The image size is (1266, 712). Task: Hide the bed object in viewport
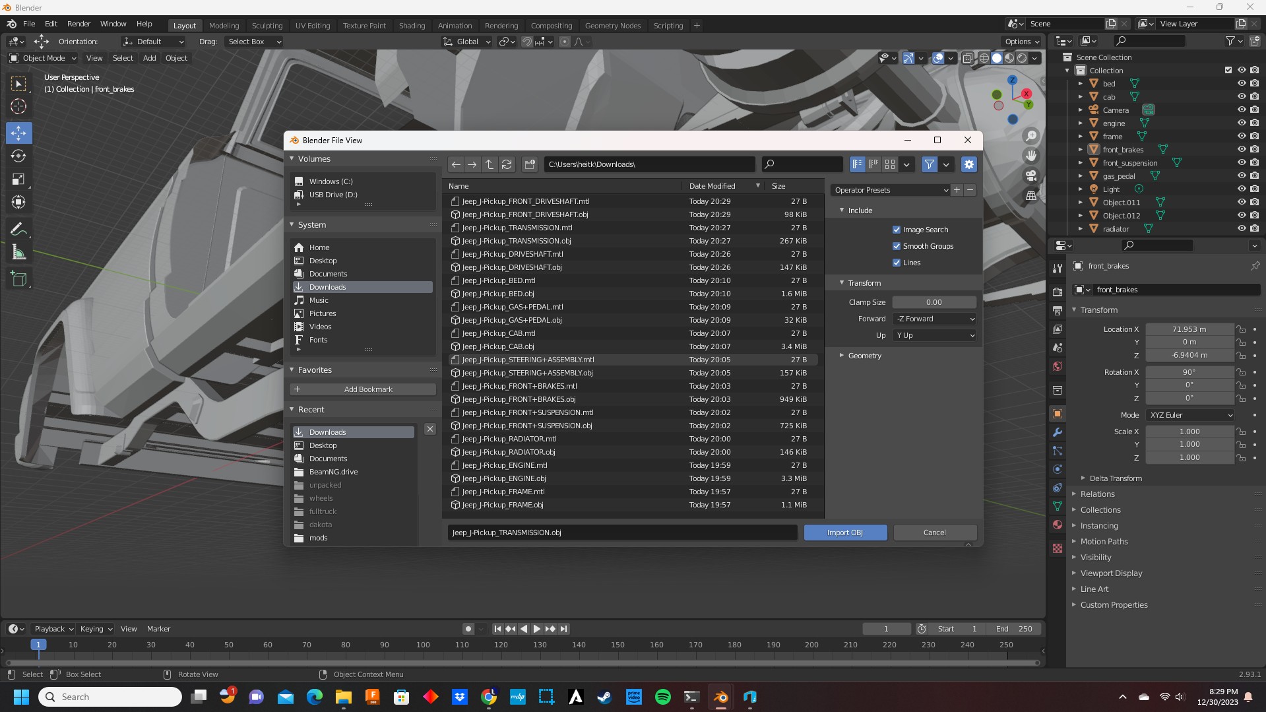pos(1241,84)
